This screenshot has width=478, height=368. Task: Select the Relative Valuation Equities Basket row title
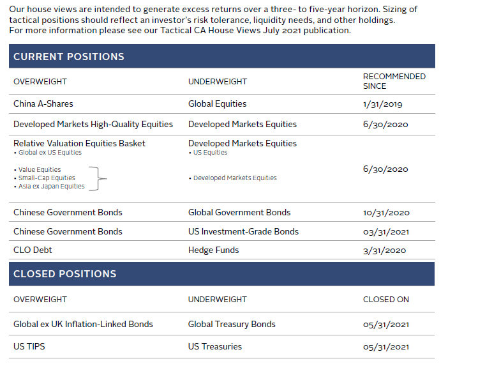point(79,143)
